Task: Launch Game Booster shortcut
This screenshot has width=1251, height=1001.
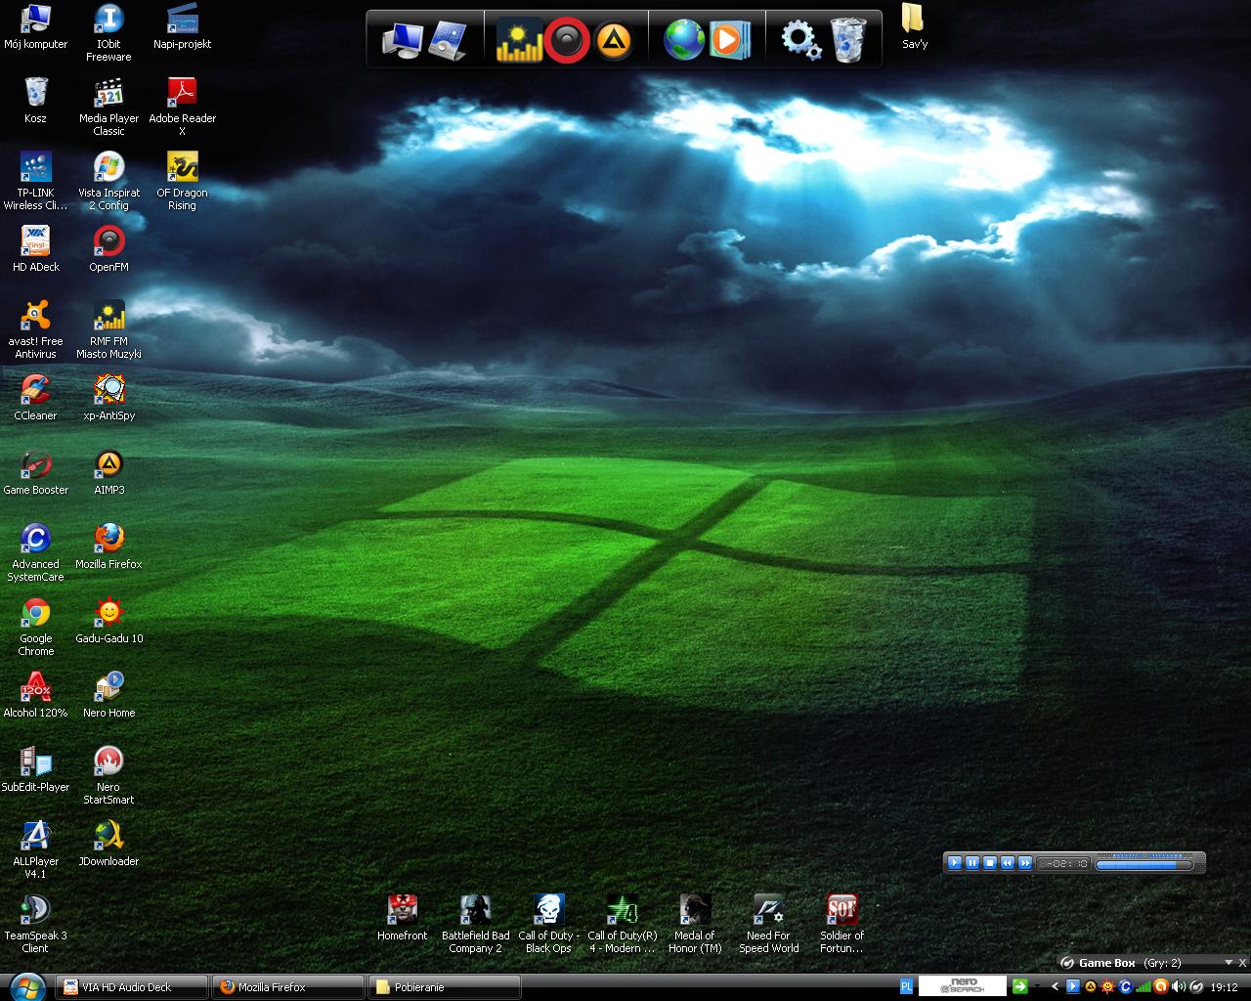Action: (35, 472)
